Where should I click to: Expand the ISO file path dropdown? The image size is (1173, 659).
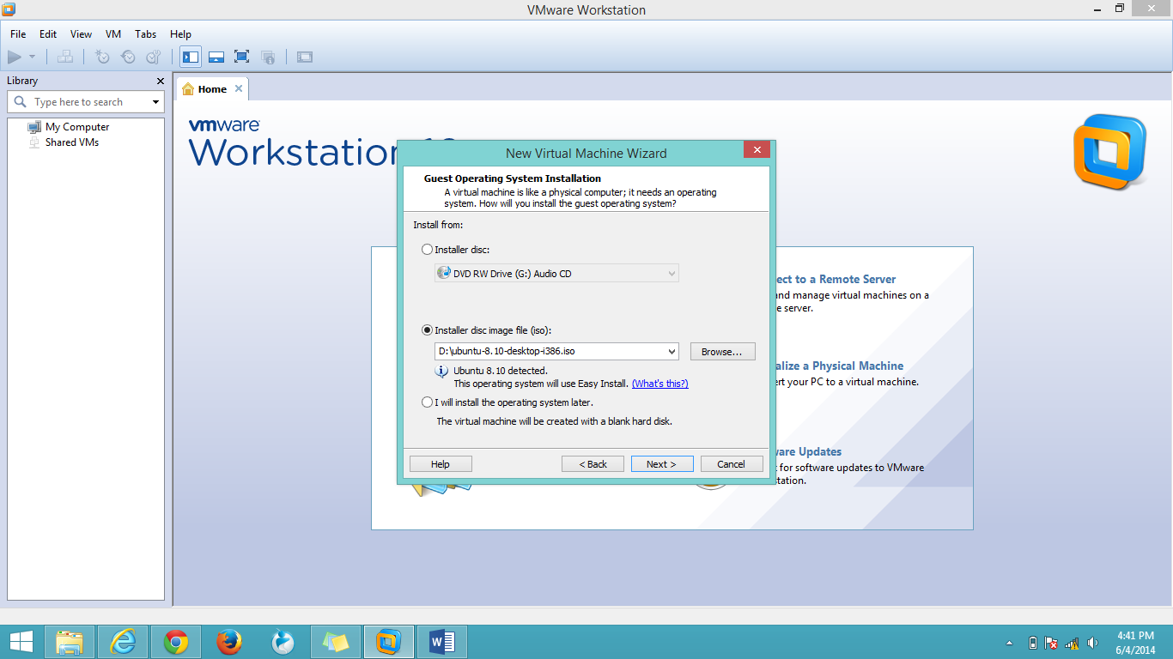point(671,351)
